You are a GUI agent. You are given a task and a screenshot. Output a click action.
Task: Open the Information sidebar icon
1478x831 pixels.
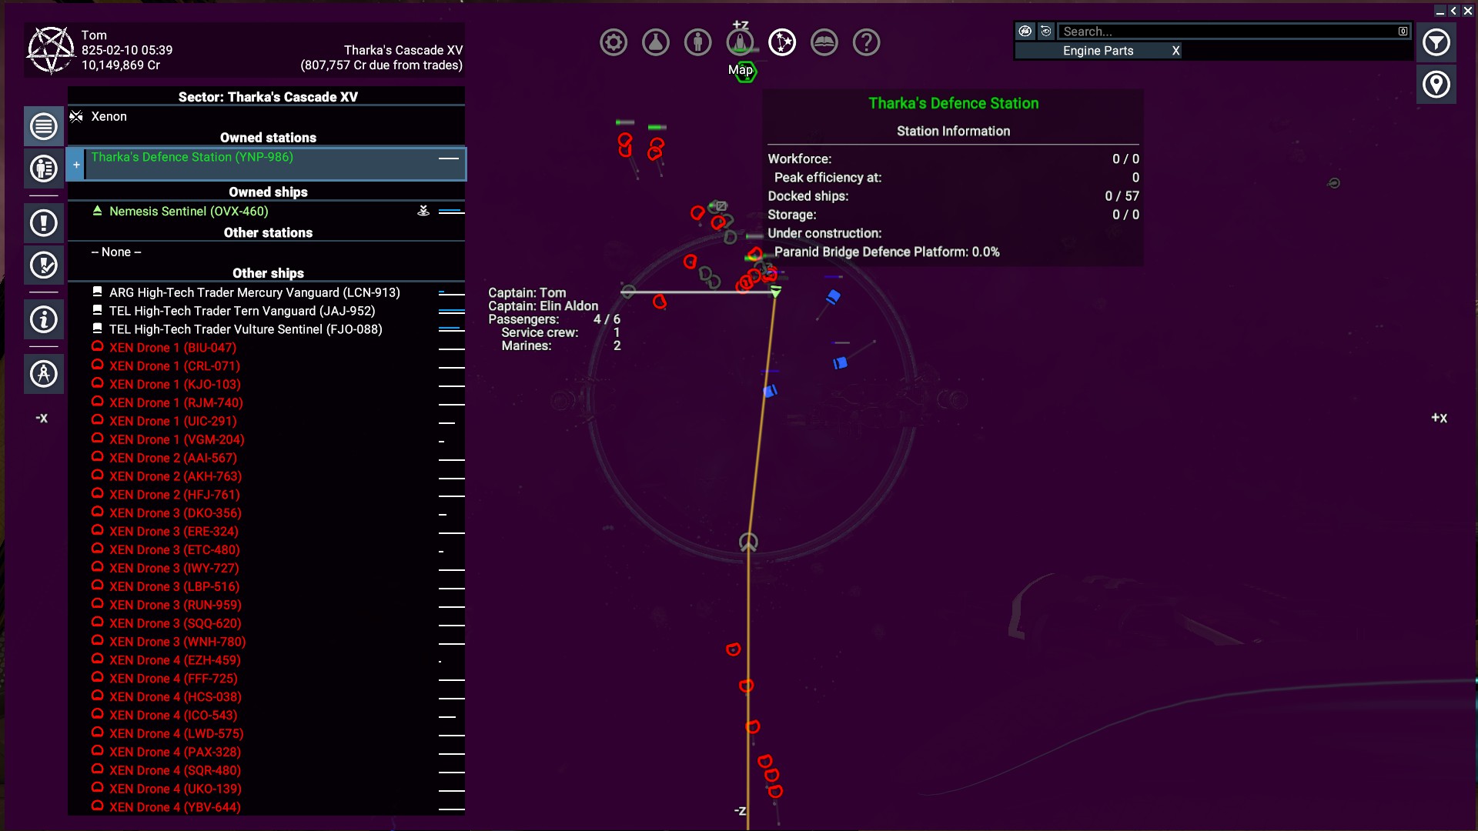44,319
